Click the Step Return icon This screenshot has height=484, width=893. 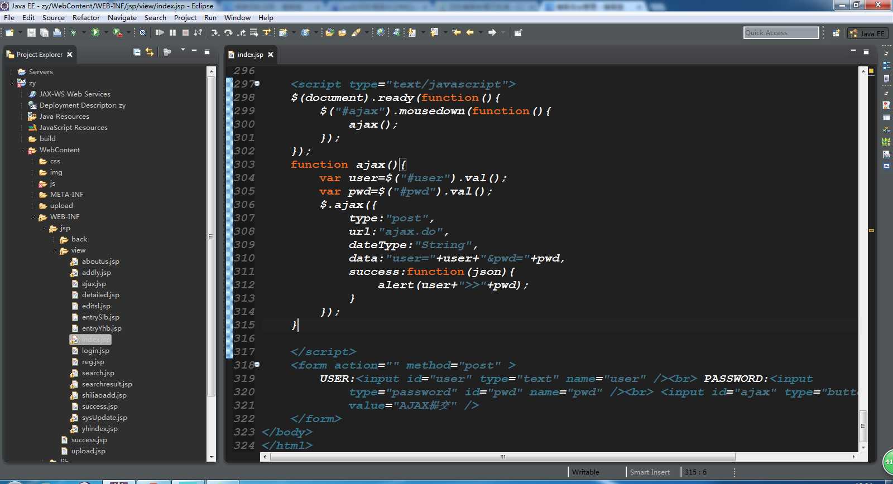(x=241, y=32)
